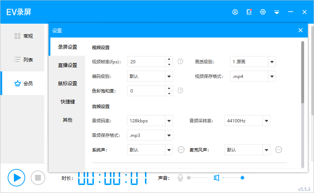
Task: Switch to the 快捷键 tab
Action: click(x=68, y=102)
